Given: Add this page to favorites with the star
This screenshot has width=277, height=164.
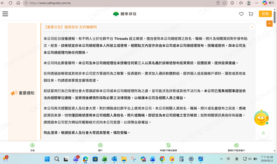Looking at the screenshot, I should click(224, 3).
